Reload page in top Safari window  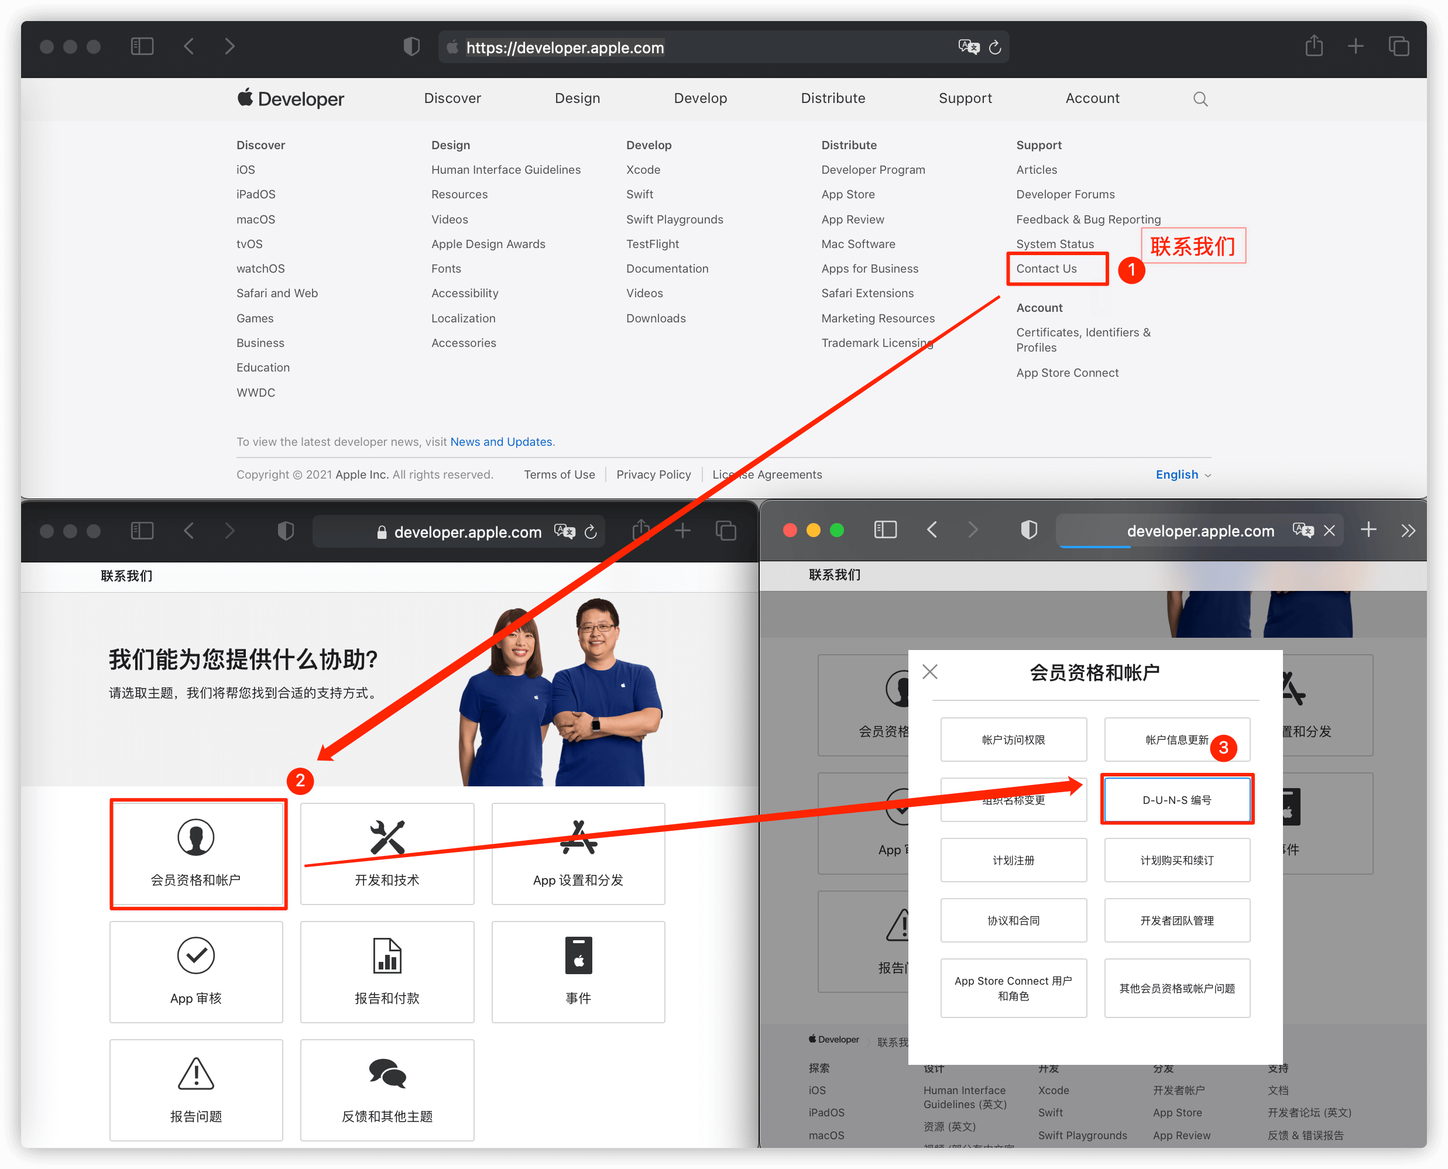click(x=995, y=47)
